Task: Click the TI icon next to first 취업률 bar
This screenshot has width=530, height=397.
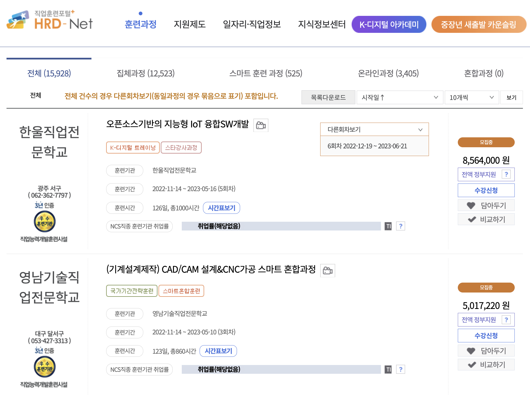Action: pos(388,226)
